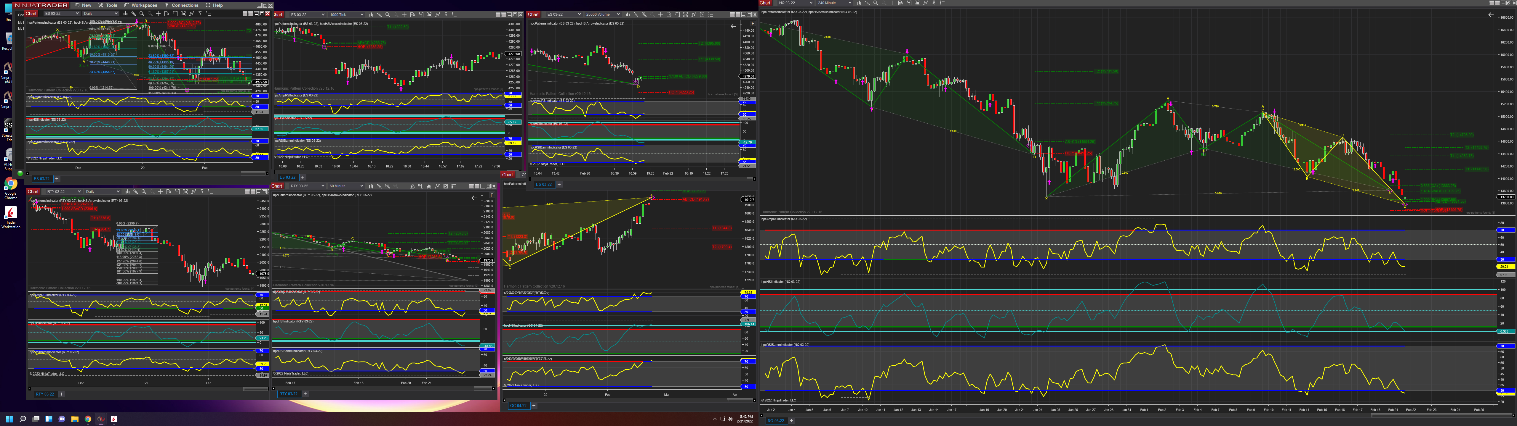Click bar-style icon in NQ chart toolbar
Image resolution: width=1517 pixels, height=426 pixels.
pos(859,3)
